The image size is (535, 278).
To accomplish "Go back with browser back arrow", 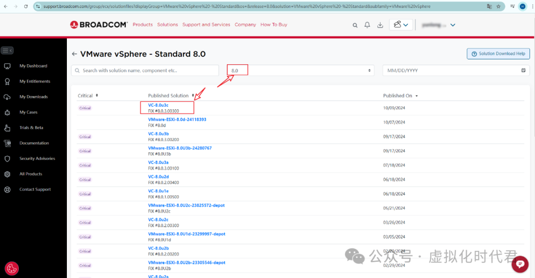I will click(5, 6).
